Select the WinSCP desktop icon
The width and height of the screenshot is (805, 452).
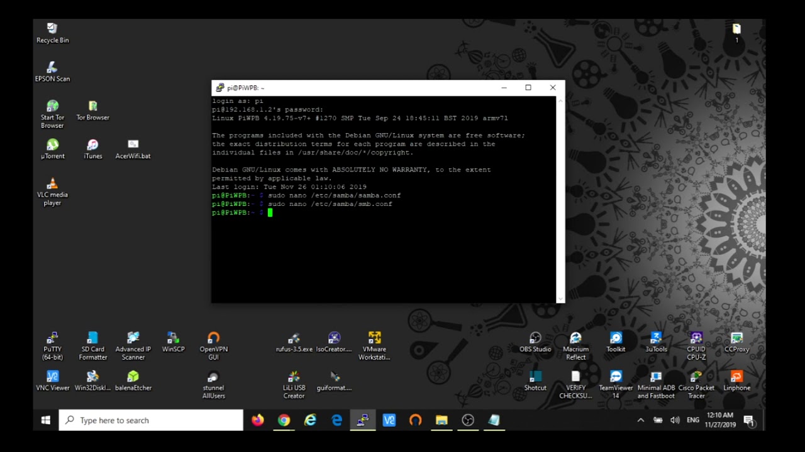click(x=173, y=342)
